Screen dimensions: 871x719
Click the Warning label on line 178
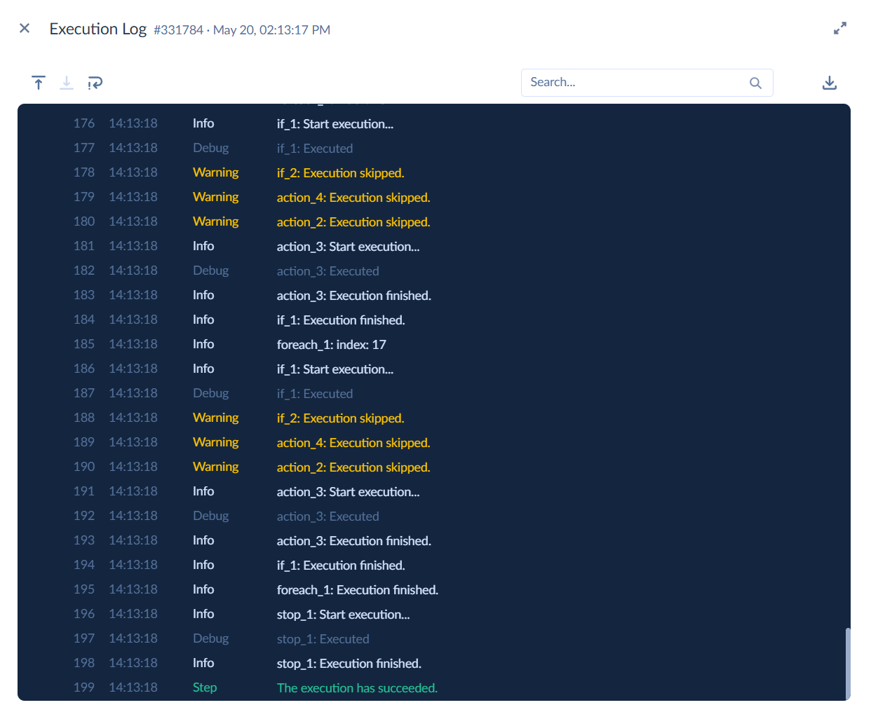216,172
